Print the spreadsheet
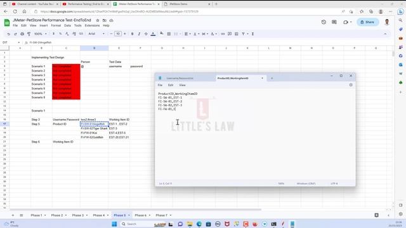406x228 pixels. (22, 34)
